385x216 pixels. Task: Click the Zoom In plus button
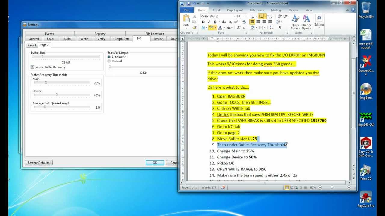[x=349, y=187]
